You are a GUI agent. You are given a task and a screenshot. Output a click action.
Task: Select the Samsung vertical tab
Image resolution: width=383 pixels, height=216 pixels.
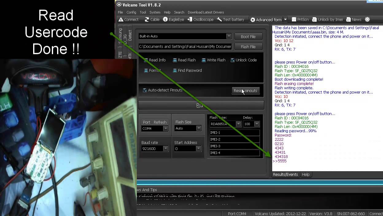tap(120, 36)
